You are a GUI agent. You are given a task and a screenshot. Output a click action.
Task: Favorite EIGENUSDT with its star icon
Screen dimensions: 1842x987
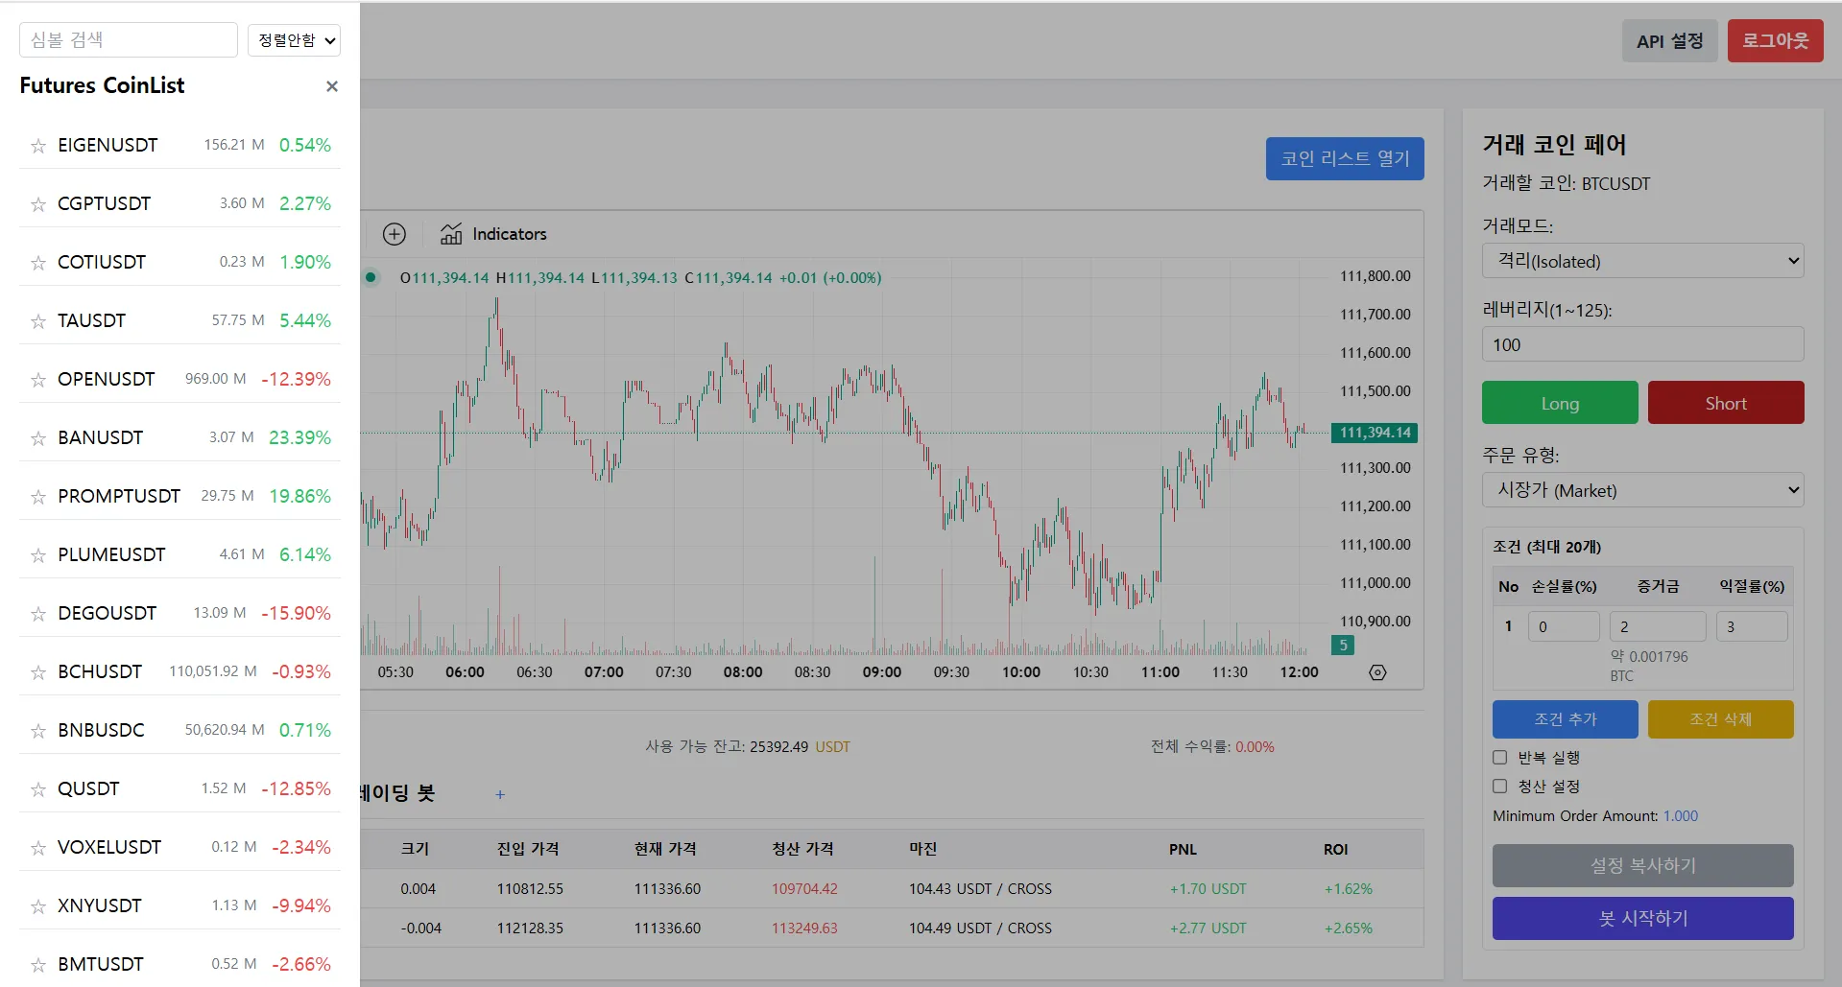[38, 146]
